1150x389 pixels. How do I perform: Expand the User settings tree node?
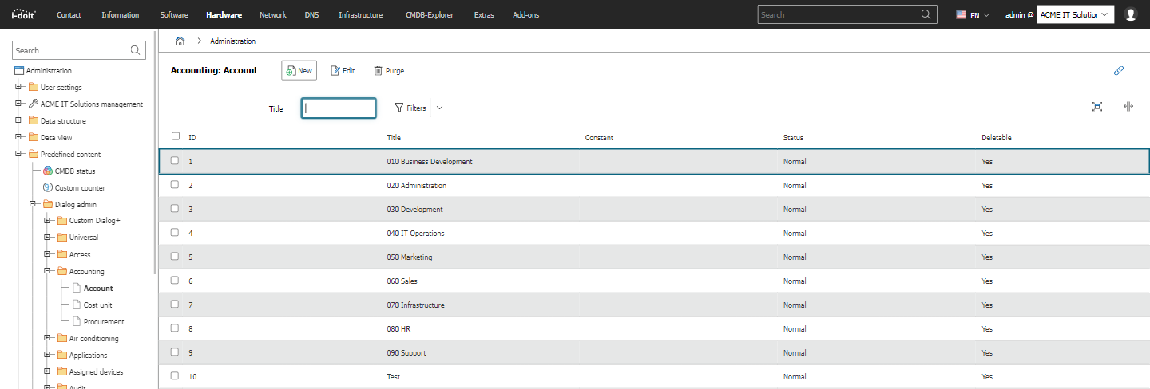[18, 88]
